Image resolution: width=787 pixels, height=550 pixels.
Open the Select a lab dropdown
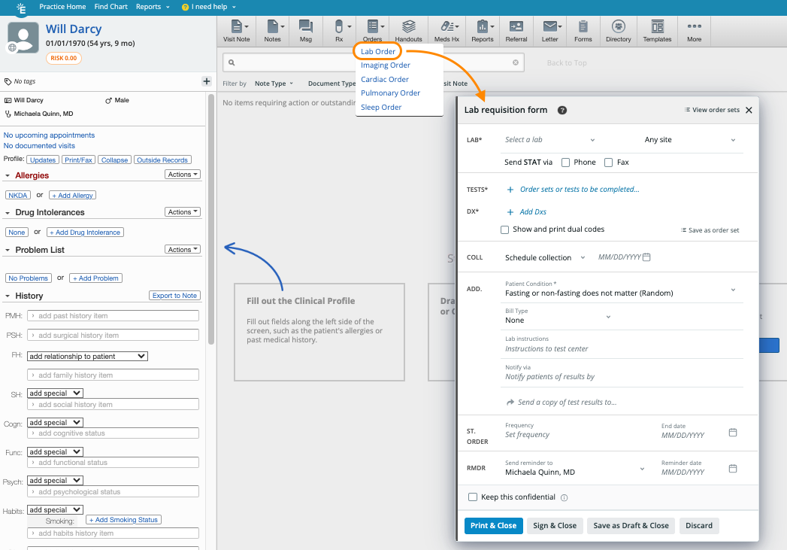click(550, 140)
